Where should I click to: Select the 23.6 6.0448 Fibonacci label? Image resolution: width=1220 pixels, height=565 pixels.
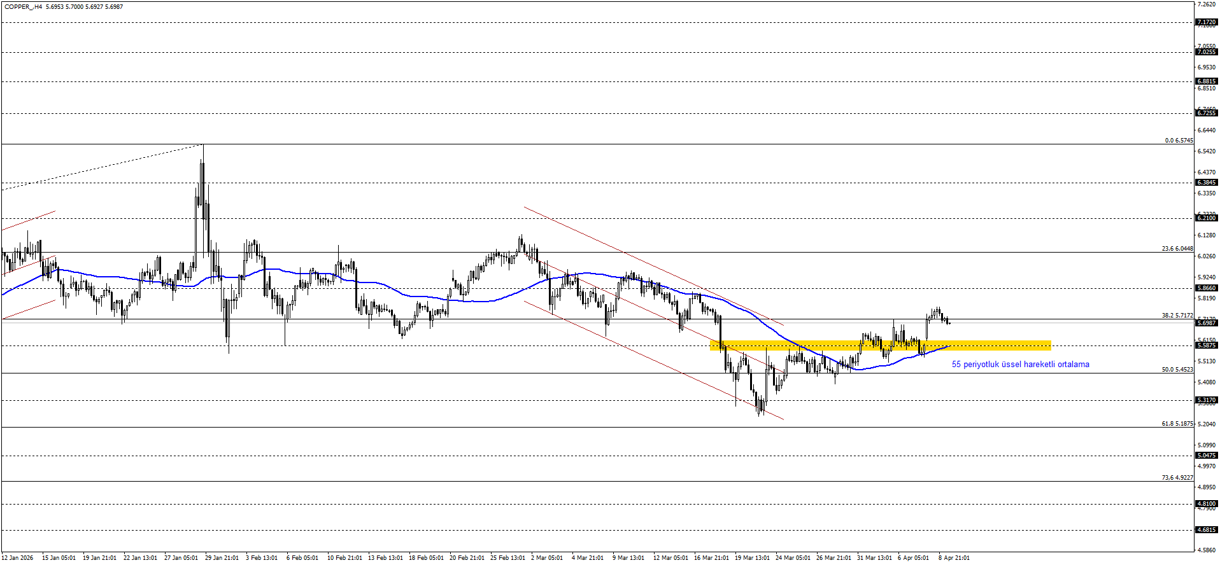[1177, 249]
